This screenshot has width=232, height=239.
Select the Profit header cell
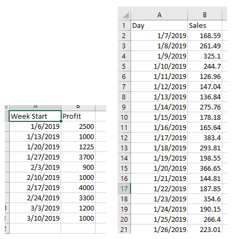pos(78,116)
